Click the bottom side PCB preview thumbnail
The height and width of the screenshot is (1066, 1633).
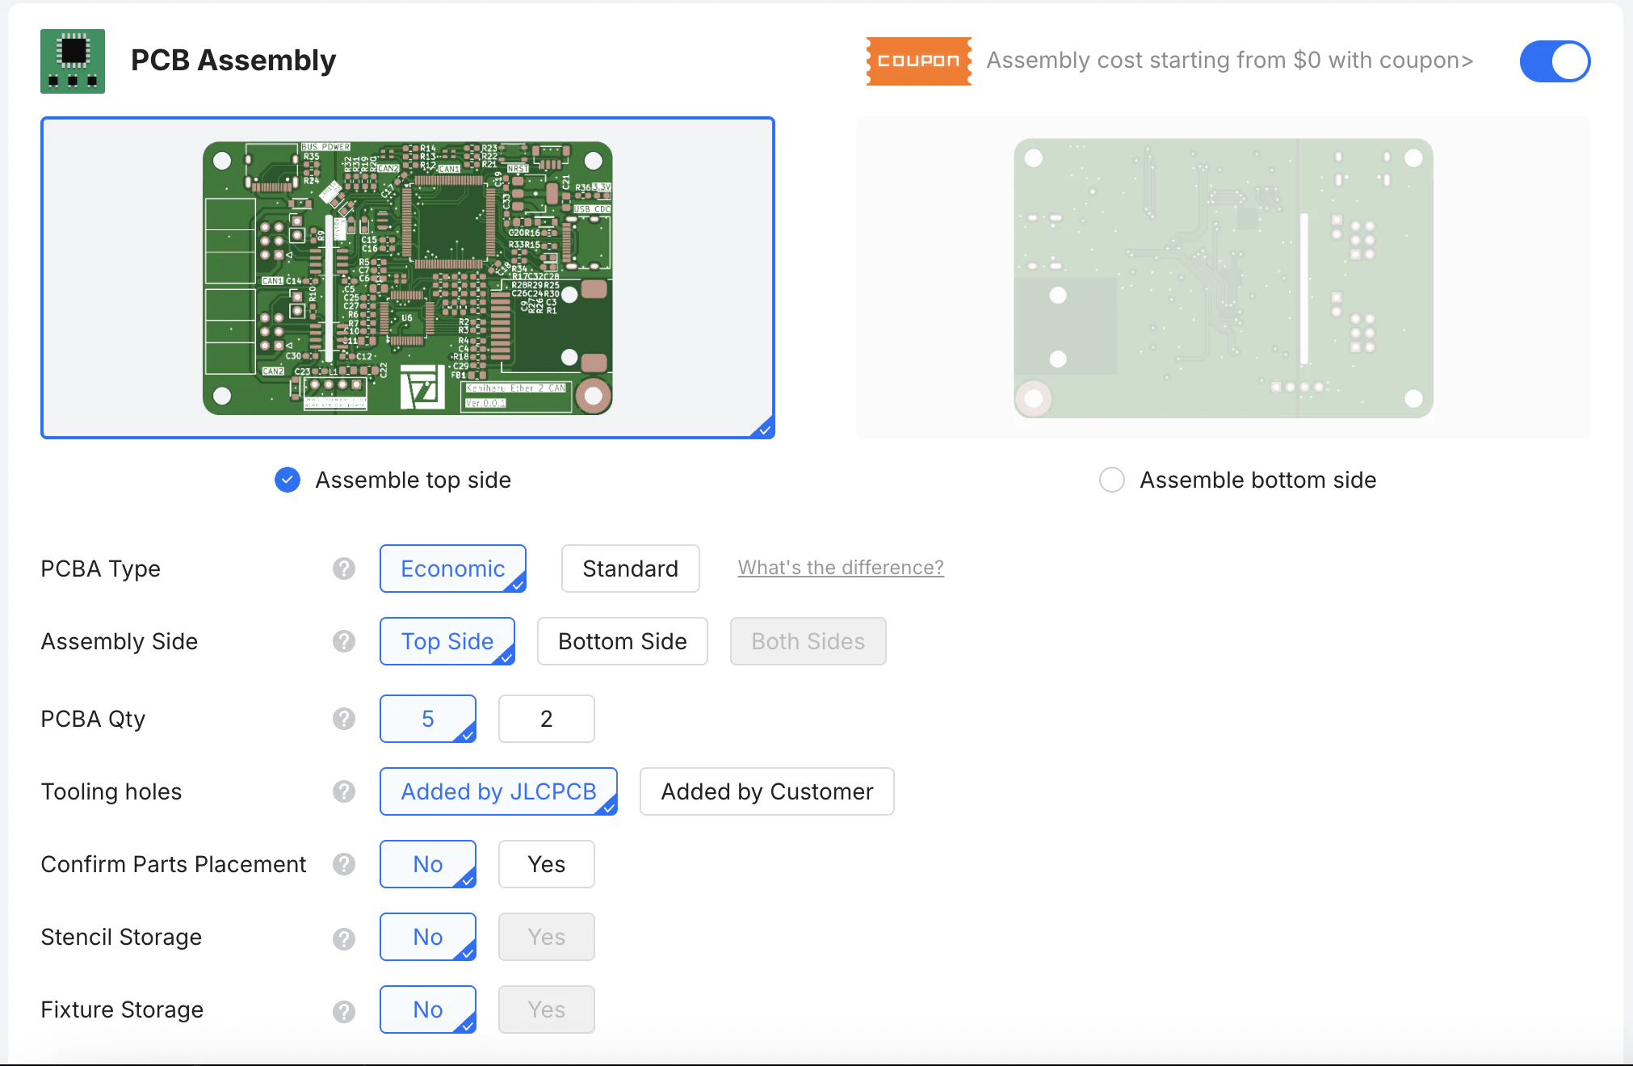tap(1223, 278)
